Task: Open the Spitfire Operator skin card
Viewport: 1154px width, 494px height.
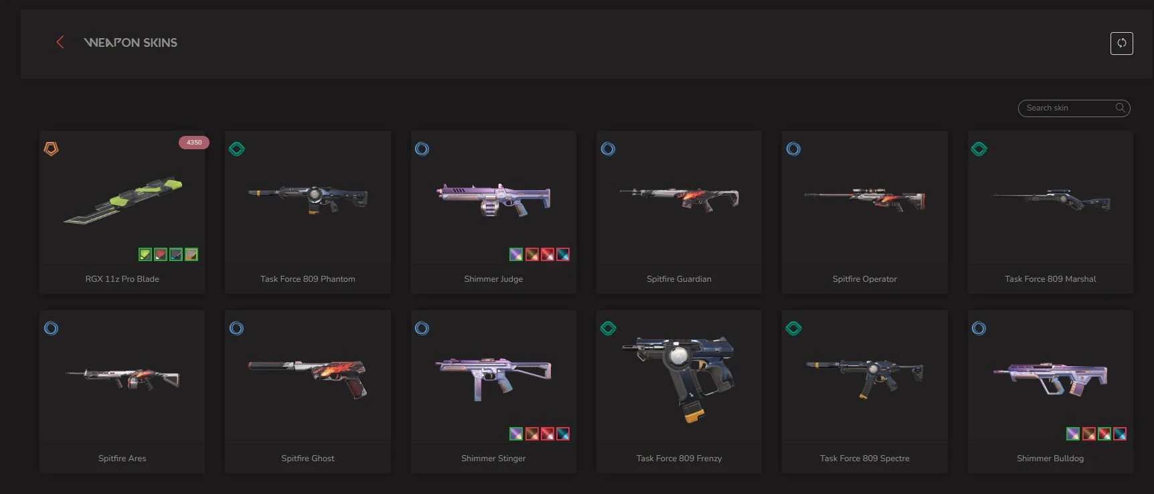Action: (x=864, y=212)
